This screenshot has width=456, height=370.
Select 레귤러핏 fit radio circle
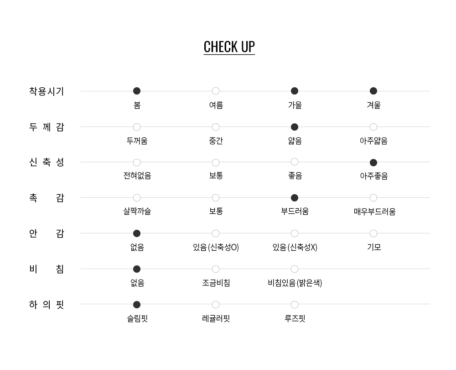(x=216, y=305)
